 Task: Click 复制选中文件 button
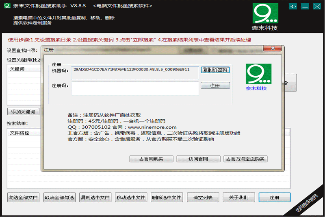[95, 197]
